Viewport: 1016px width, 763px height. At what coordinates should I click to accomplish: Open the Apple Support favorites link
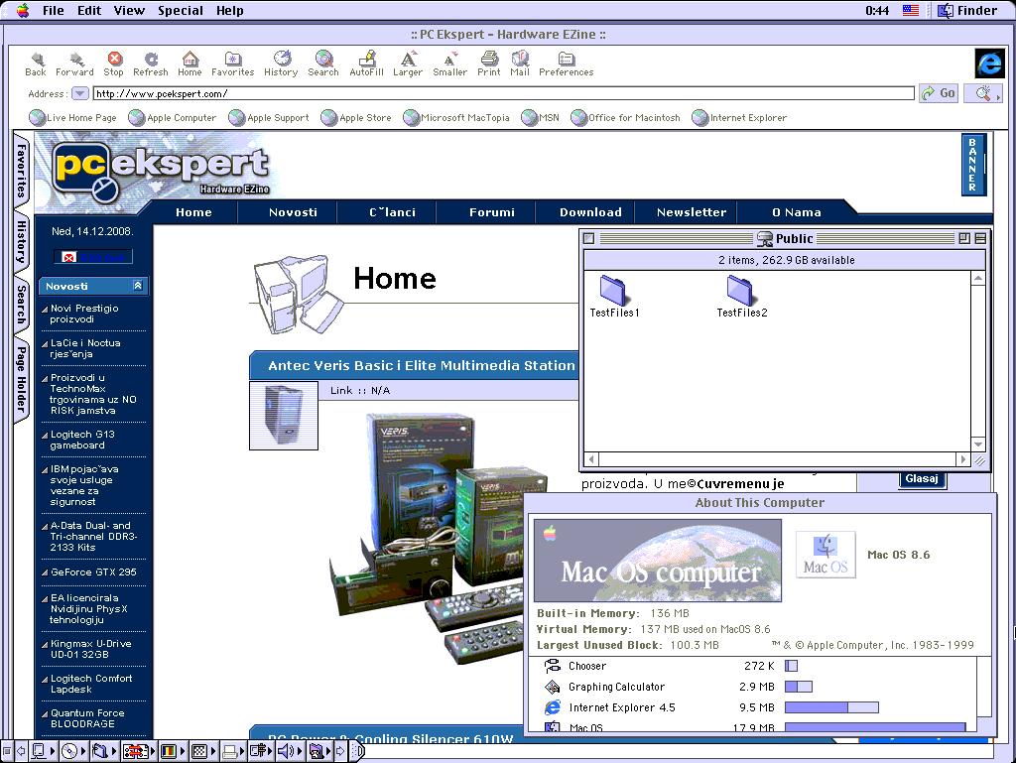pyautogui.click(x=270, y=118)
